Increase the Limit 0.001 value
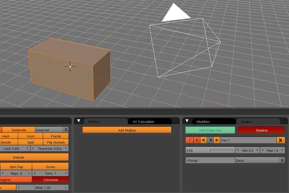This screenshot has height=193, width=289. [28, 148]
